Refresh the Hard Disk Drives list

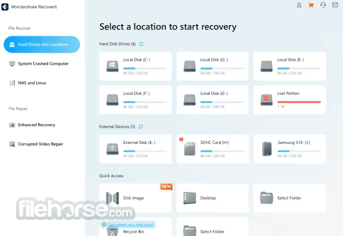141,44
